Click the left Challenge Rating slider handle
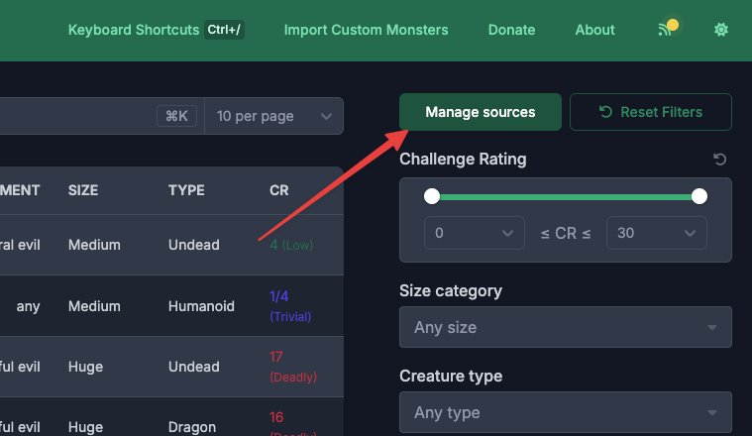 (432, 196)
